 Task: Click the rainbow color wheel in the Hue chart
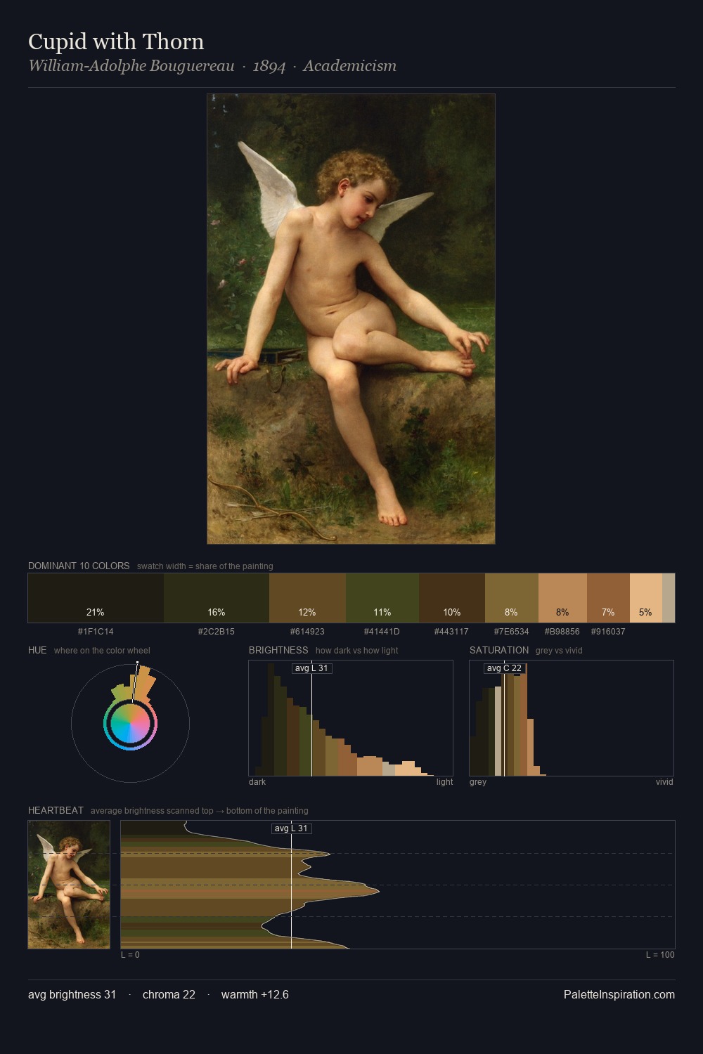(x=130, y=724)
